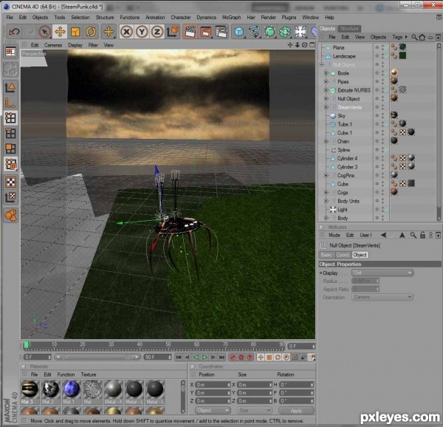Expand the CogPins group

326,176
